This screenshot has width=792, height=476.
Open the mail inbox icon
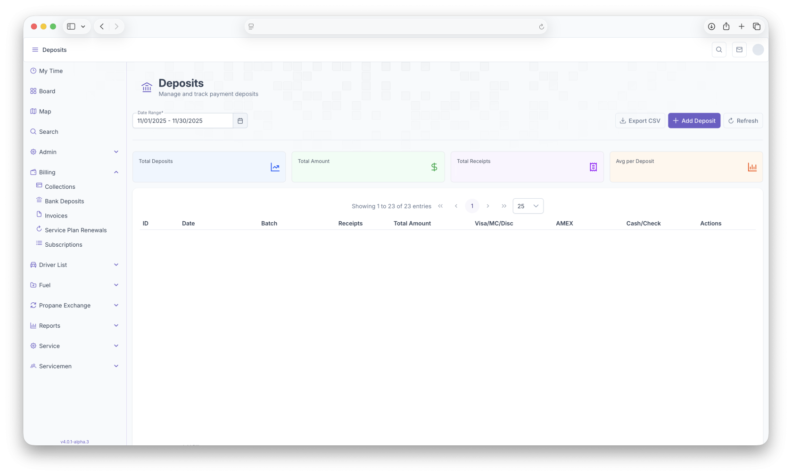739,50
